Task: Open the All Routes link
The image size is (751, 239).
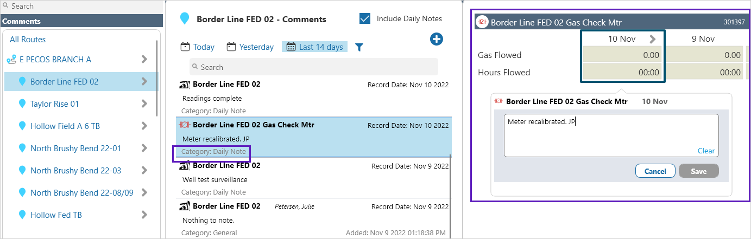Action: coord(28,40)
